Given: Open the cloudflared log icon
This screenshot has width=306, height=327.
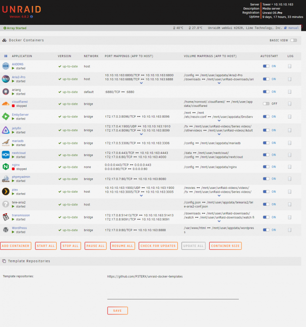Looking at the screenshot, I should click(289, 104).
